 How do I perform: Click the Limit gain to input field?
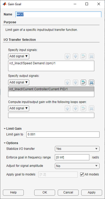tap(63, 134)
